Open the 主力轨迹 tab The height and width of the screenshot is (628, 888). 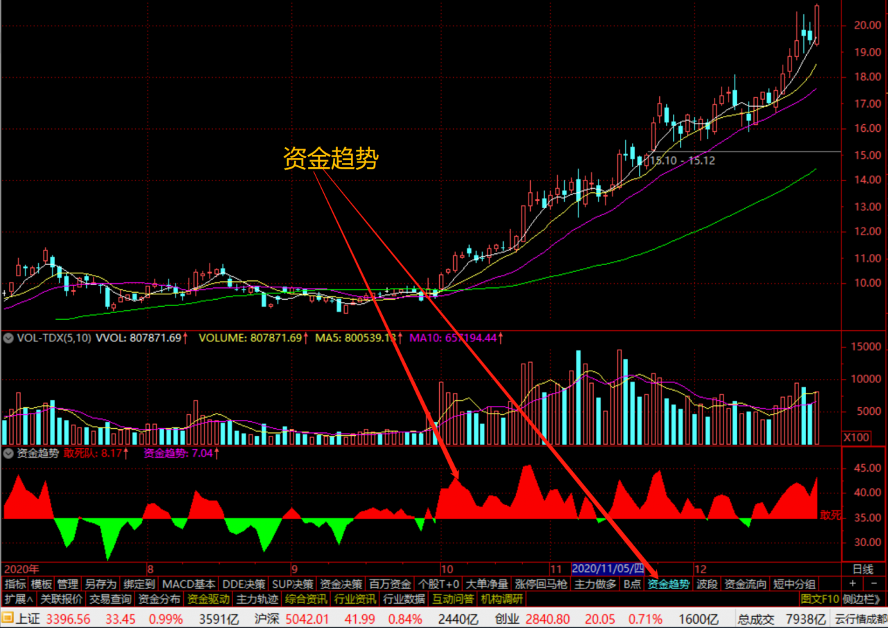click(257, 599)
